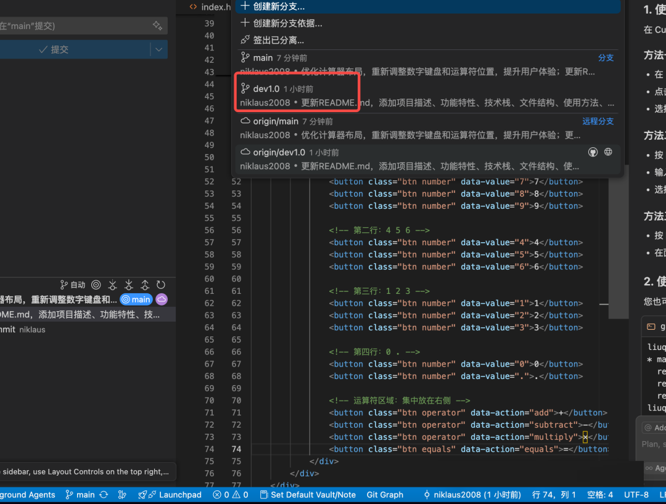This screenshot has width=666, height=504.
Task: Click blue main branch badge in graph
Action: pos(136,299)
